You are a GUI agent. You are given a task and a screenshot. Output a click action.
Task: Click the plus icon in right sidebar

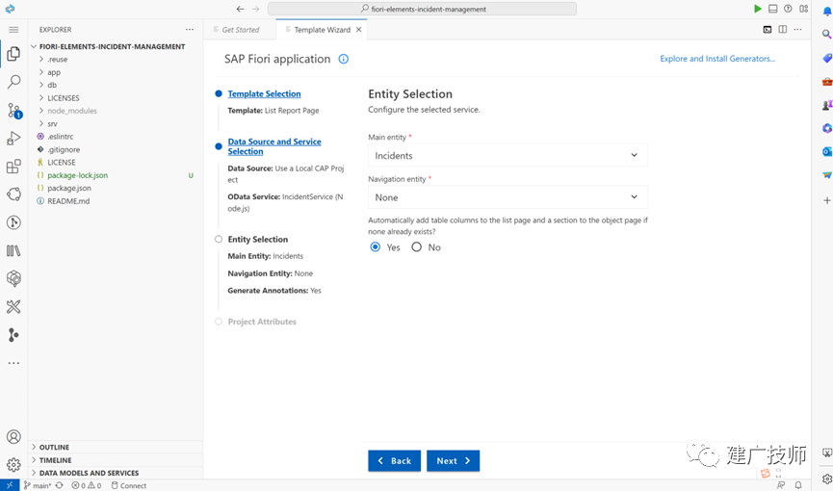(826, 200)
